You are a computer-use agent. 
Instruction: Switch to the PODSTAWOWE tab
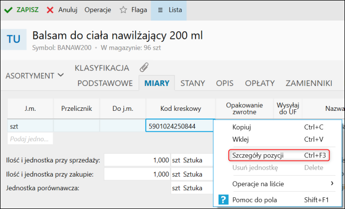105,83
